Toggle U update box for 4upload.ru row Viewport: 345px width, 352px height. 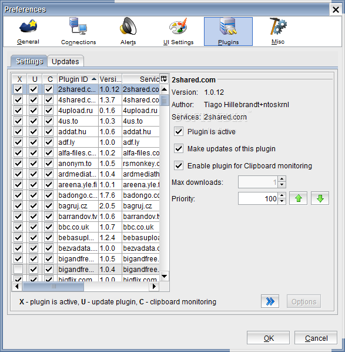click(x=34, y=110)
